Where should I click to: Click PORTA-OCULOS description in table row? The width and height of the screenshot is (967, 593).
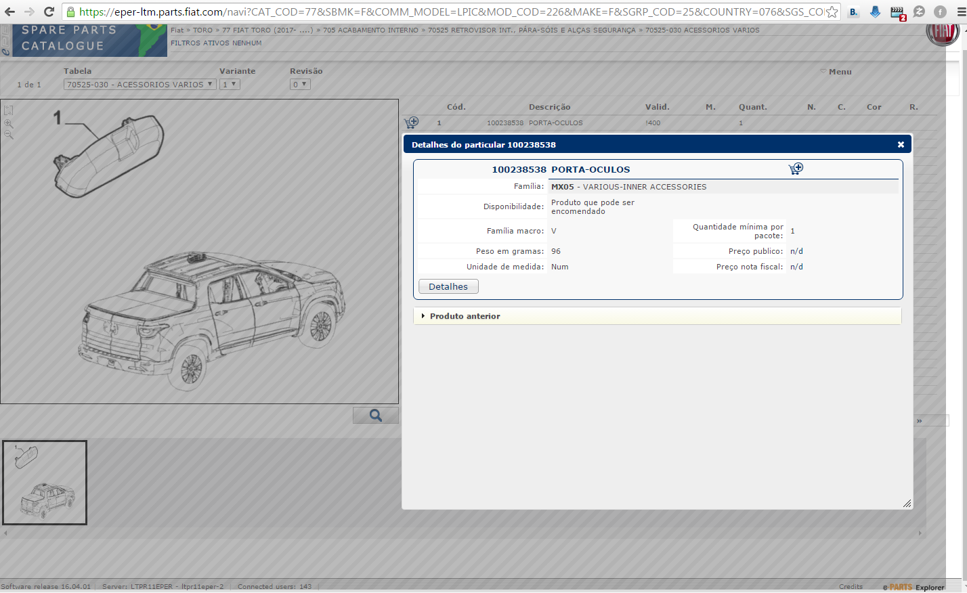tap(555, 123)
